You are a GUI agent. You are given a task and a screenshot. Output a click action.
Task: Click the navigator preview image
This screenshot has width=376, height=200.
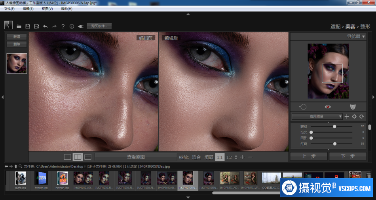coord(328,71)
